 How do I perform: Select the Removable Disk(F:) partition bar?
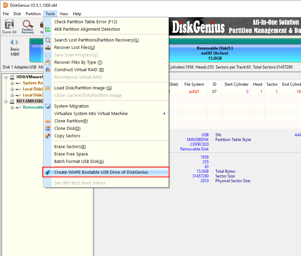pyautogui.click(x=215, y=53)
